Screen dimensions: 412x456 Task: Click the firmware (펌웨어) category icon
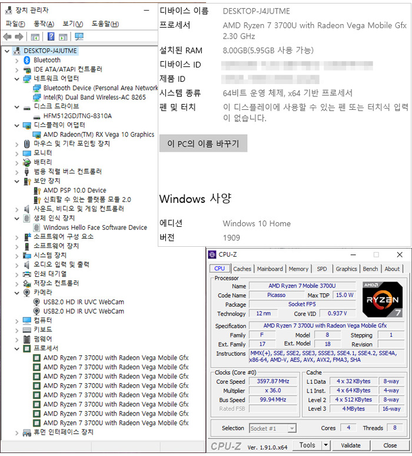tap(27, 339)
